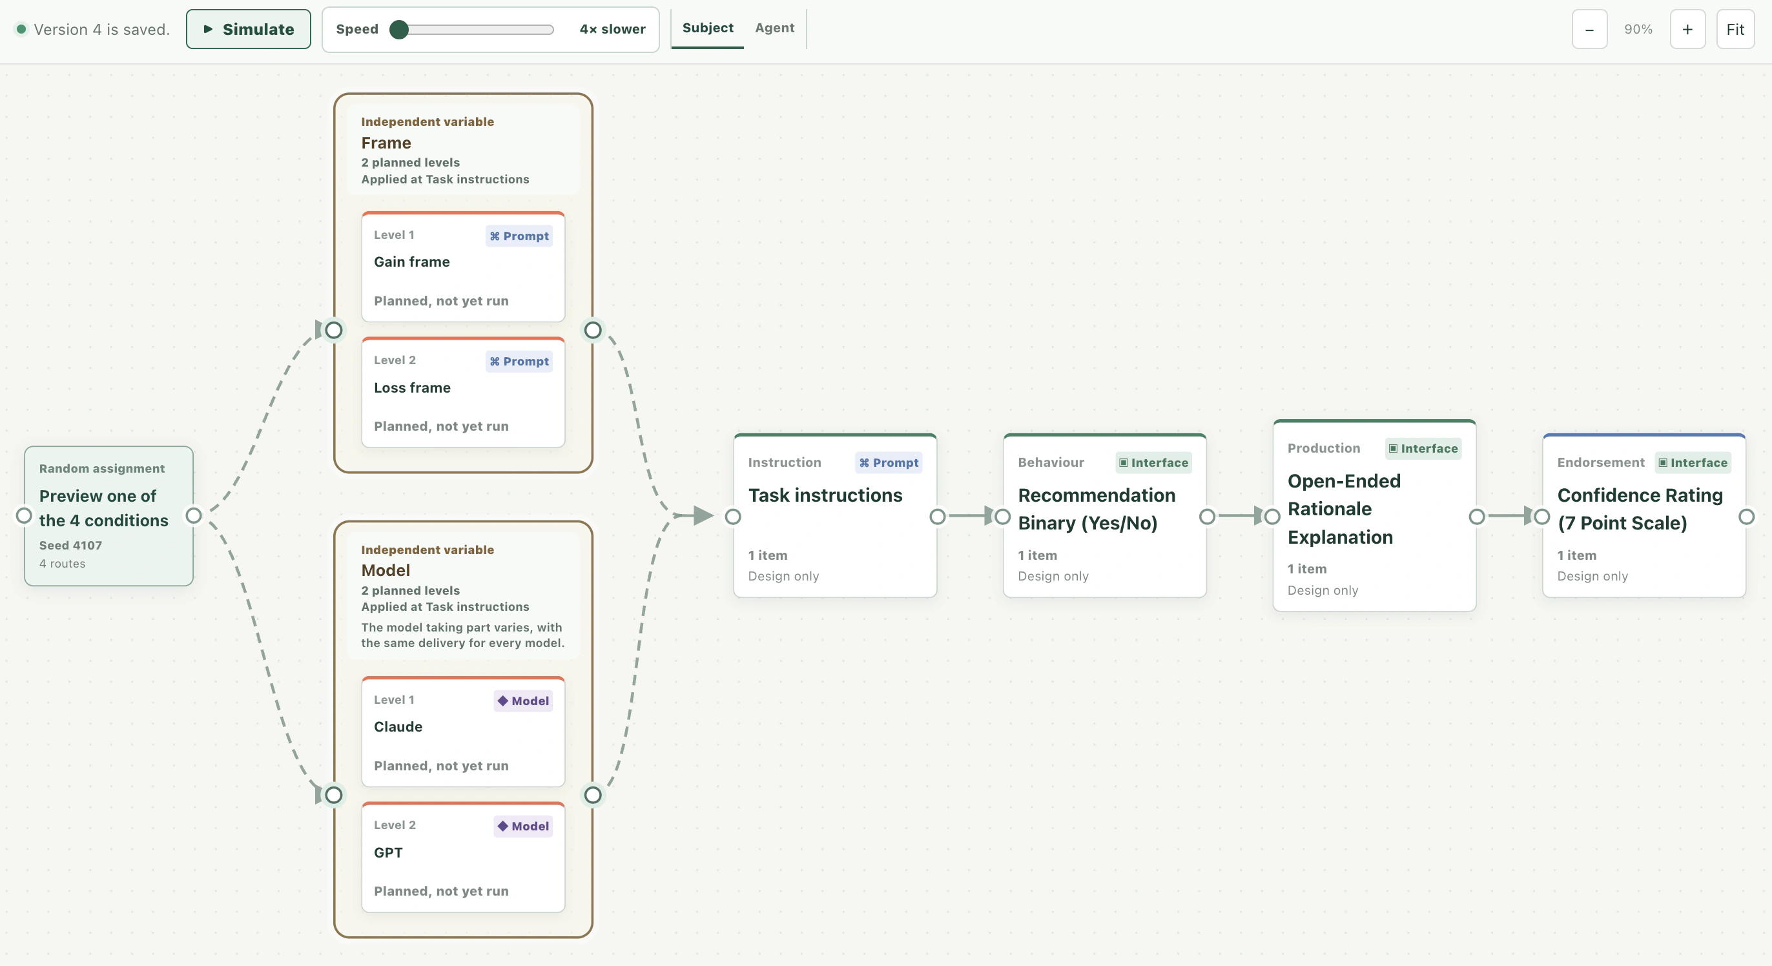The image size is (1772, 966).
Task: Select Recommendation Binary (Yes/No) node
Action: point(1105,516)
